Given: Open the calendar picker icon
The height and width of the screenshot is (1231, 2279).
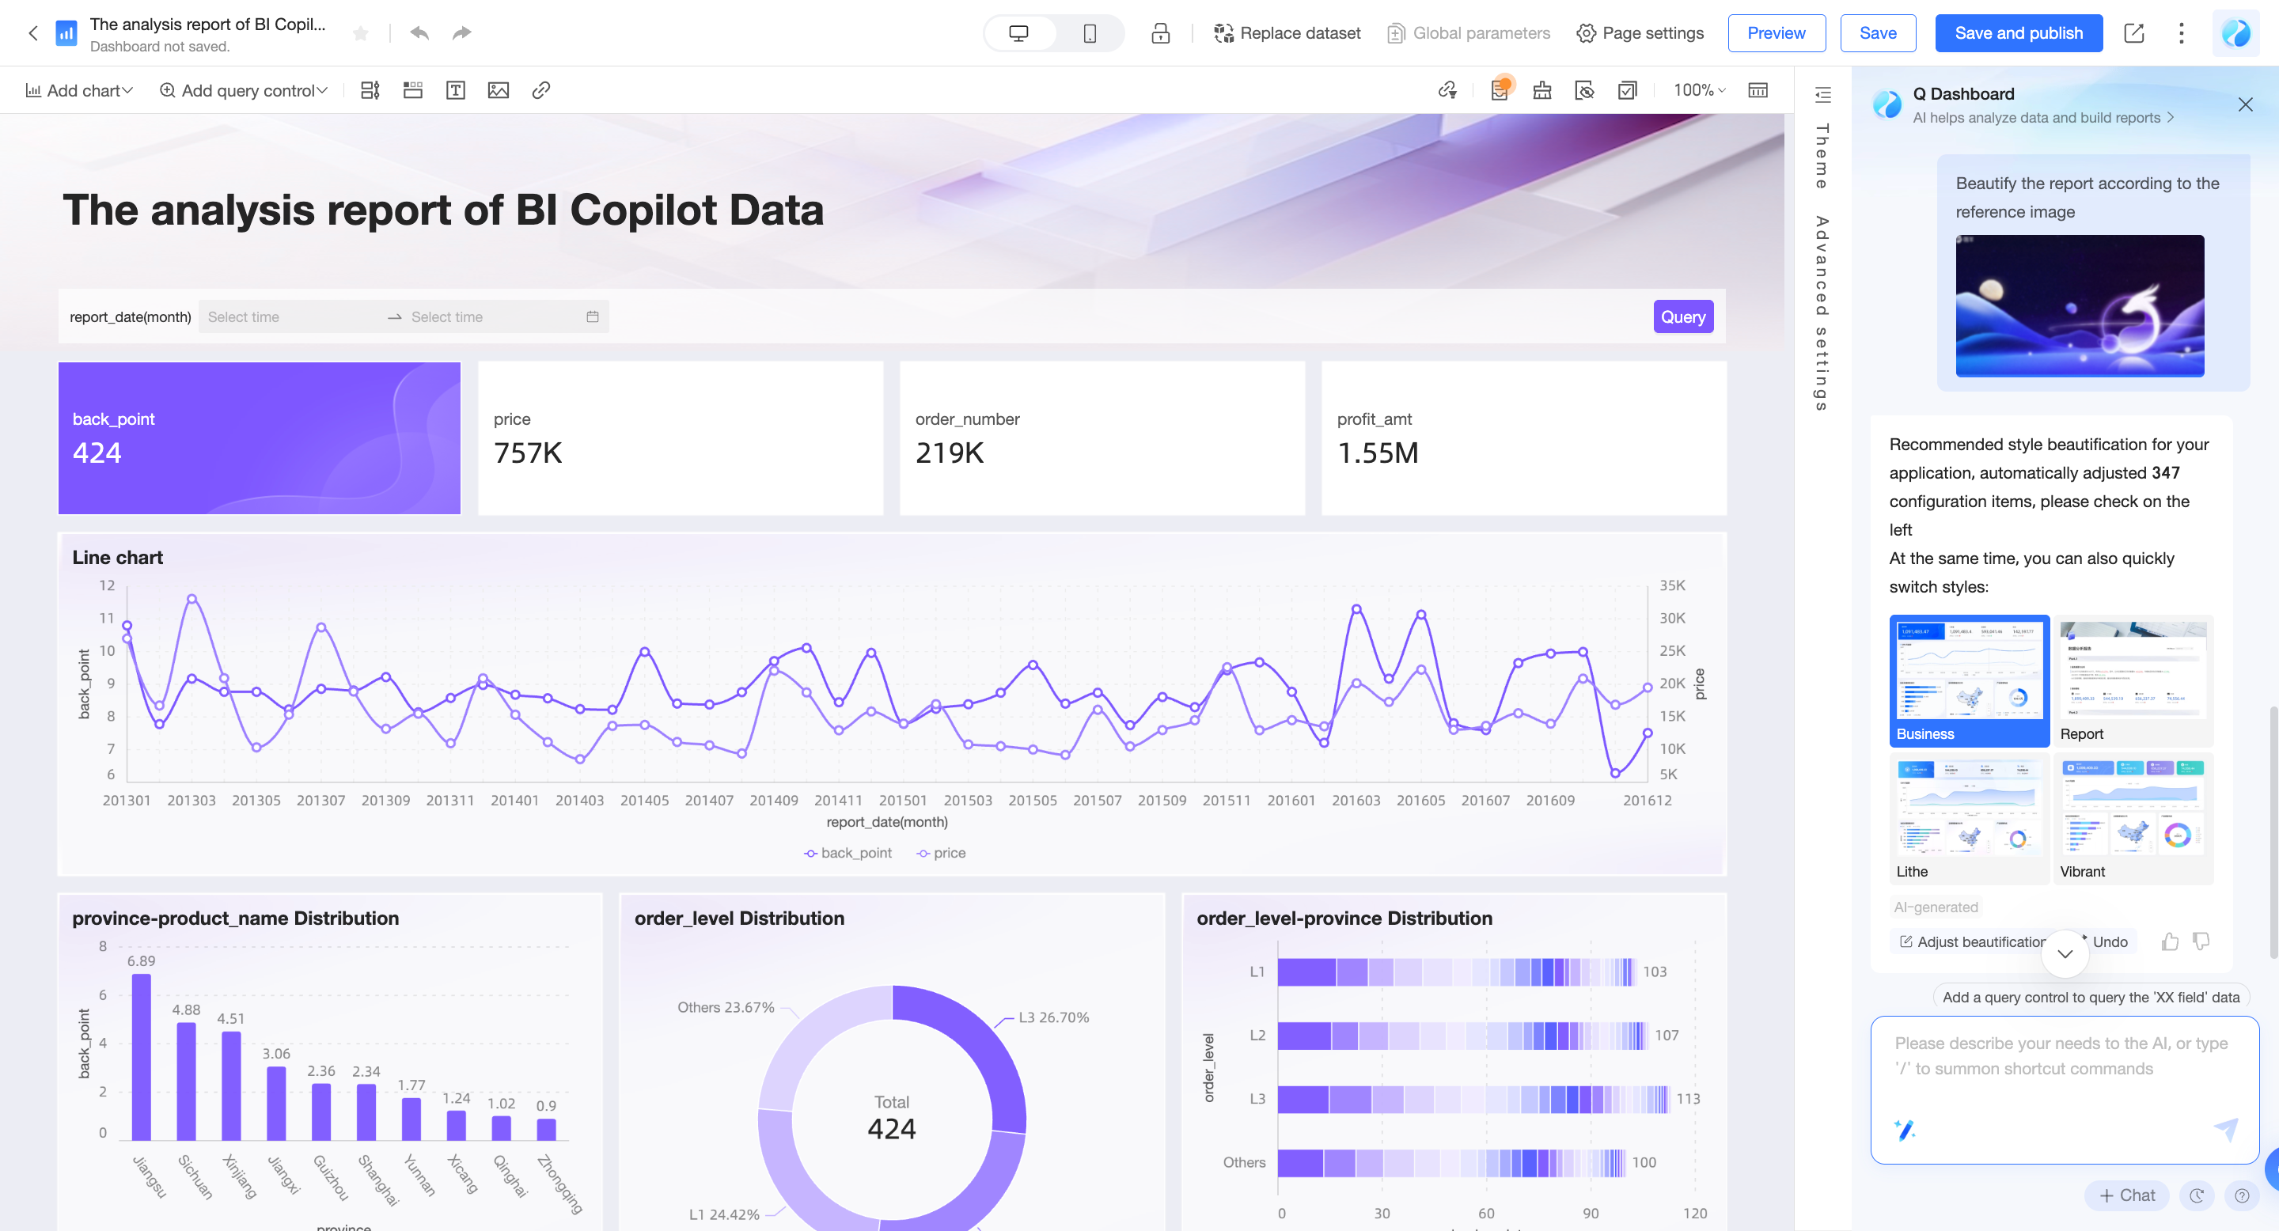Looking at the screenshot, I should (x=593, y=316).
